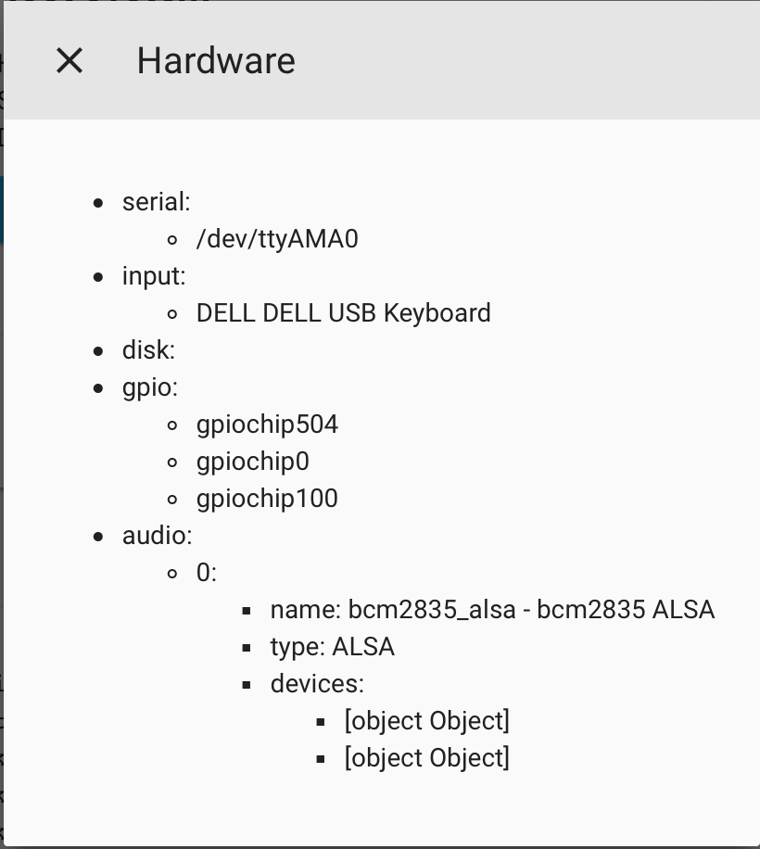
Task: Select the disk: list heading
Action: 148,349
